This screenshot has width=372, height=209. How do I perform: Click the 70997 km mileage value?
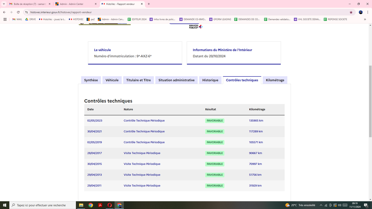click(x=255, y=164)
